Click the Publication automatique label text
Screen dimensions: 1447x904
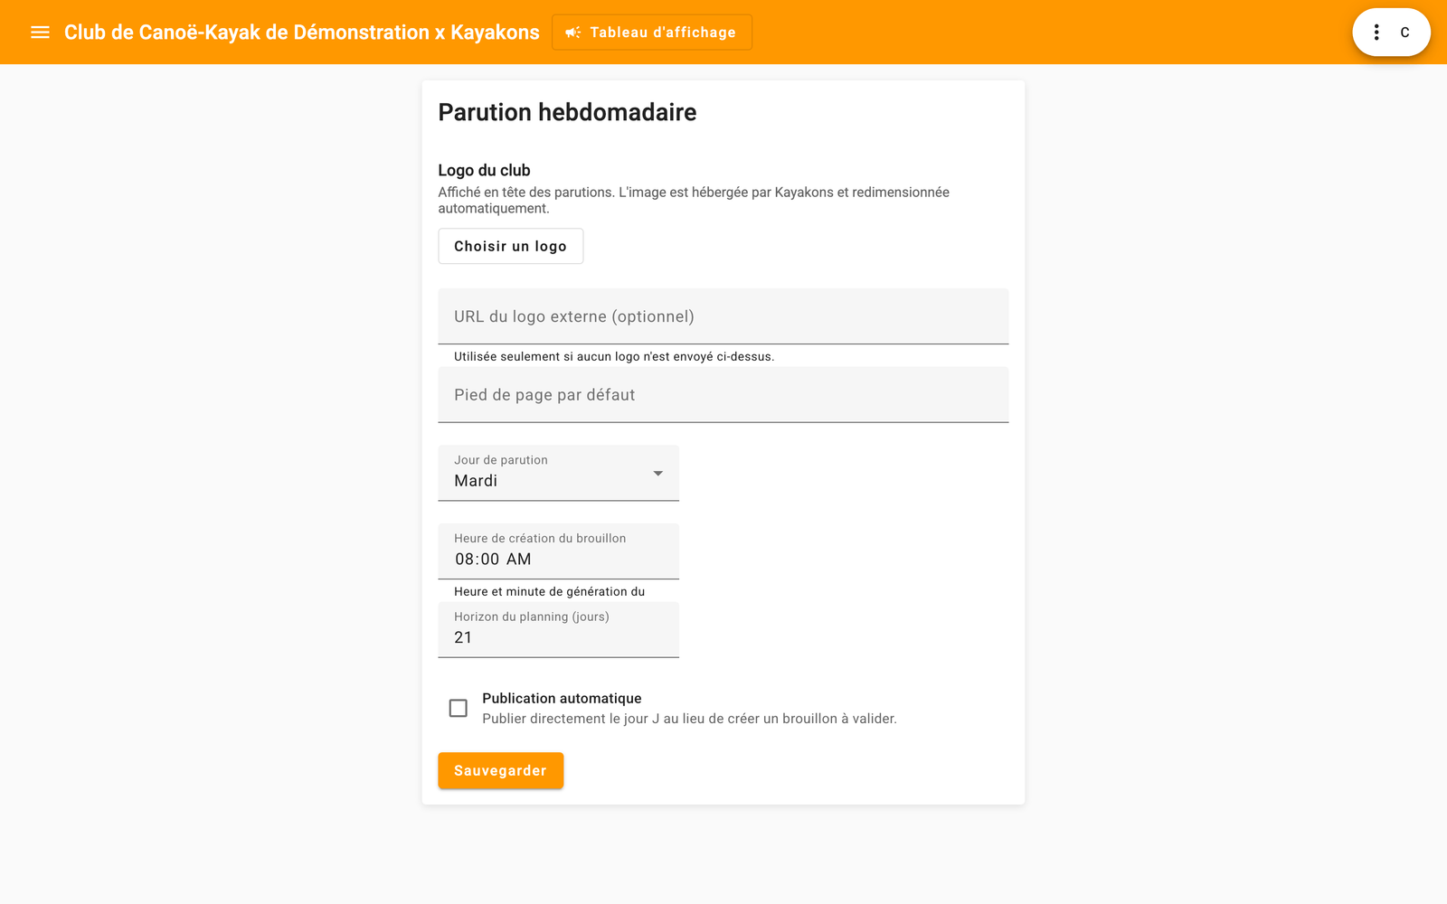point(562,699)
